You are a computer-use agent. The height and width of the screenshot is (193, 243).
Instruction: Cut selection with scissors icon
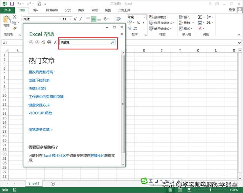(14, 17)
